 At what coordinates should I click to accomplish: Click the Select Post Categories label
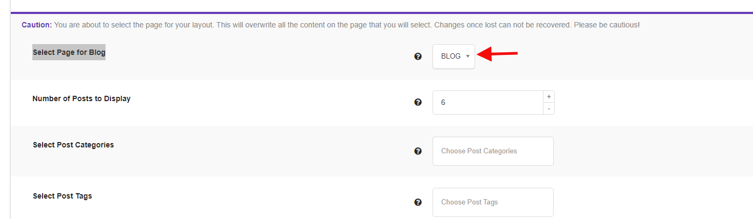tap(73, 145)
